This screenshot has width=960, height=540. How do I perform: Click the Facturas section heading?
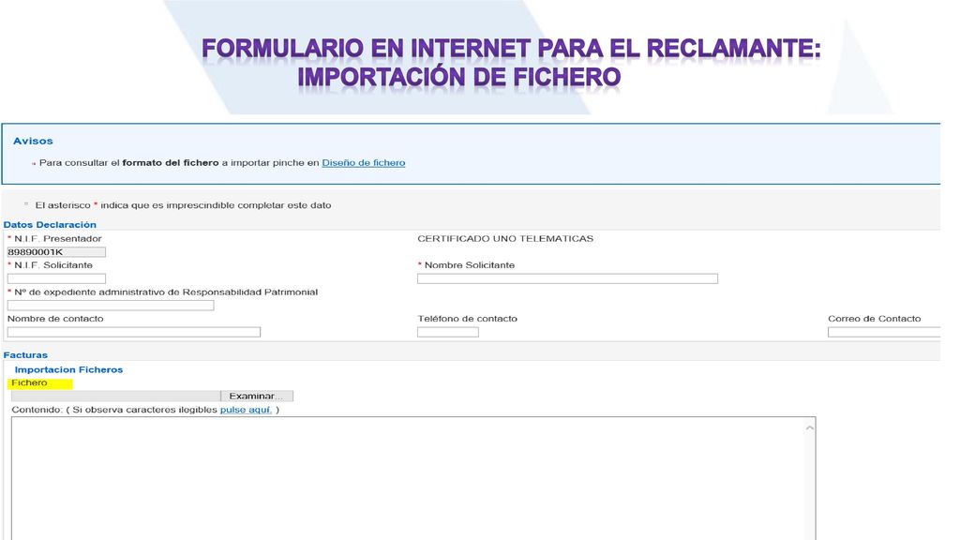[25, 355]
